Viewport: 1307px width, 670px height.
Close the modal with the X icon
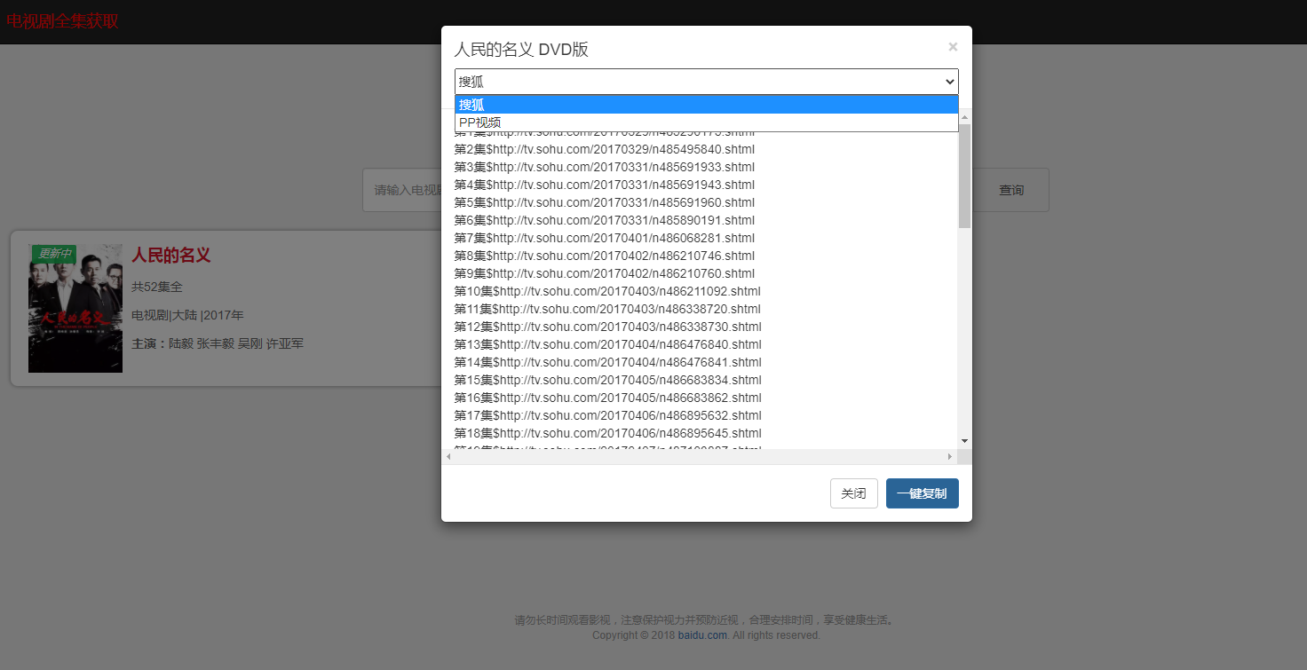coord(953,47)
